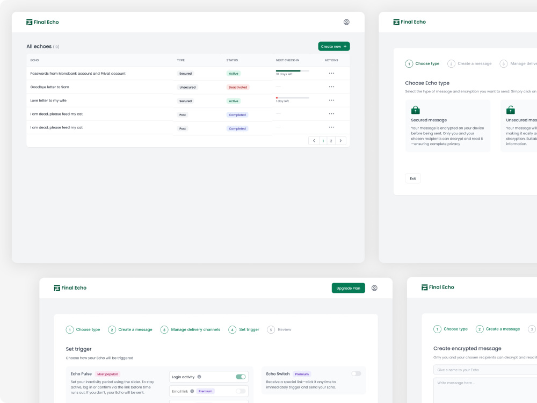Open actions menu for Love letter to my wife
This screenshot has height=403, width=537.
(331, 100)
